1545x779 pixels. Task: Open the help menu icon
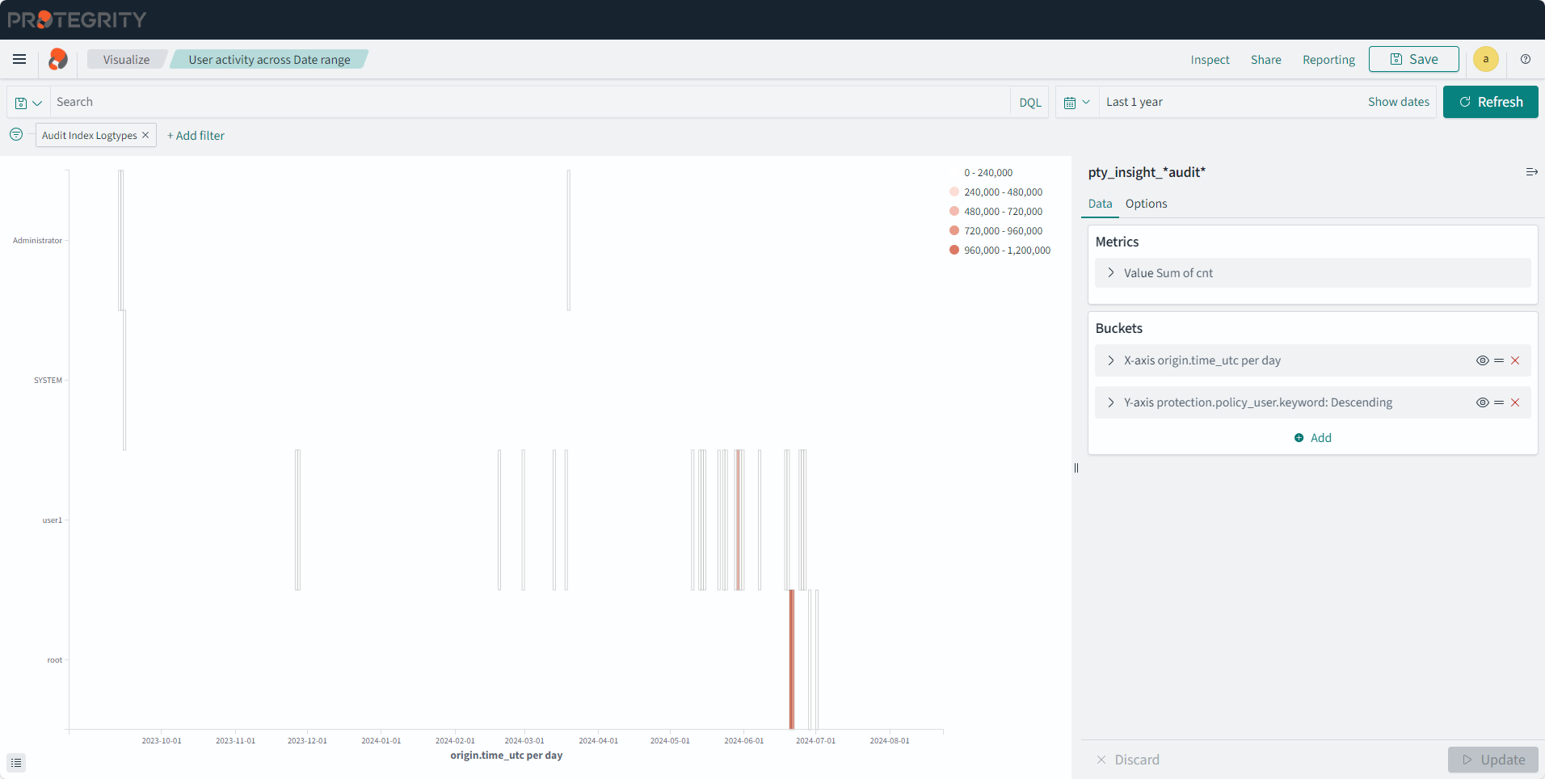coord(1526,59)
